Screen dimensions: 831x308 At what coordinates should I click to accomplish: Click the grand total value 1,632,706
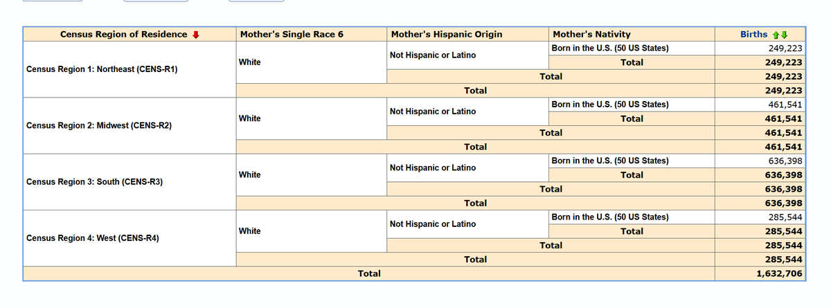tap(780, 273)
